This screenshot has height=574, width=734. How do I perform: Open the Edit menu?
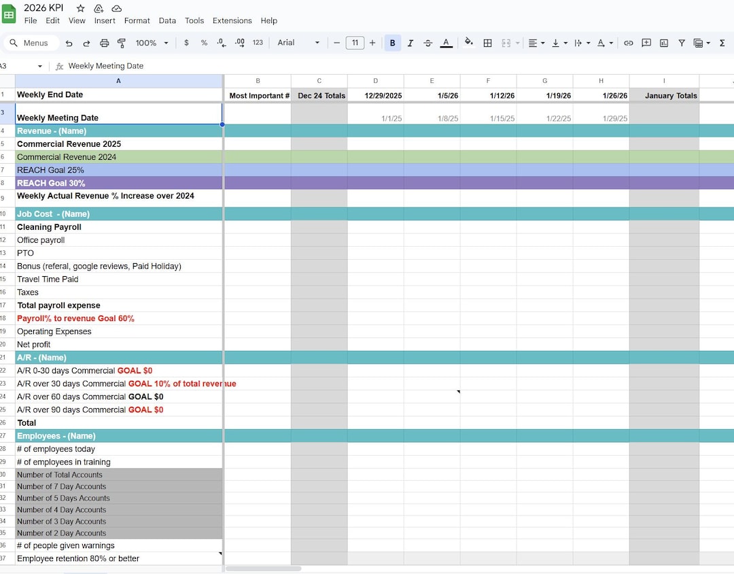point(52,20)
